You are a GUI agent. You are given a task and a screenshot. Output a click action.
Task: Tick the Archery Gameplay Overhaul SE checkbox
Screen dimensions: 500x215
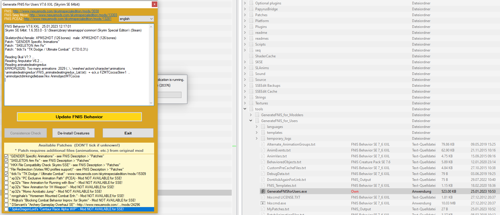point(6,205)
